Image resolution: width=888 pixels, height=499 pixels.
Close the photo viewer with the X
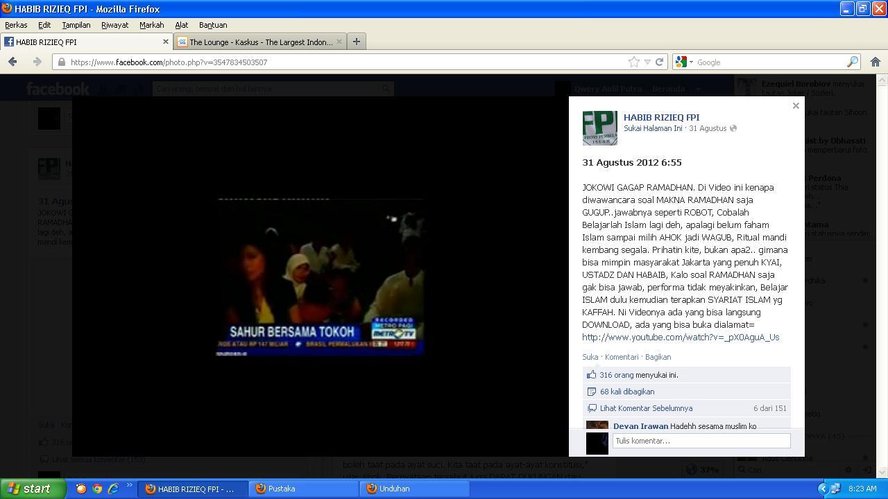tap(796, 106)
